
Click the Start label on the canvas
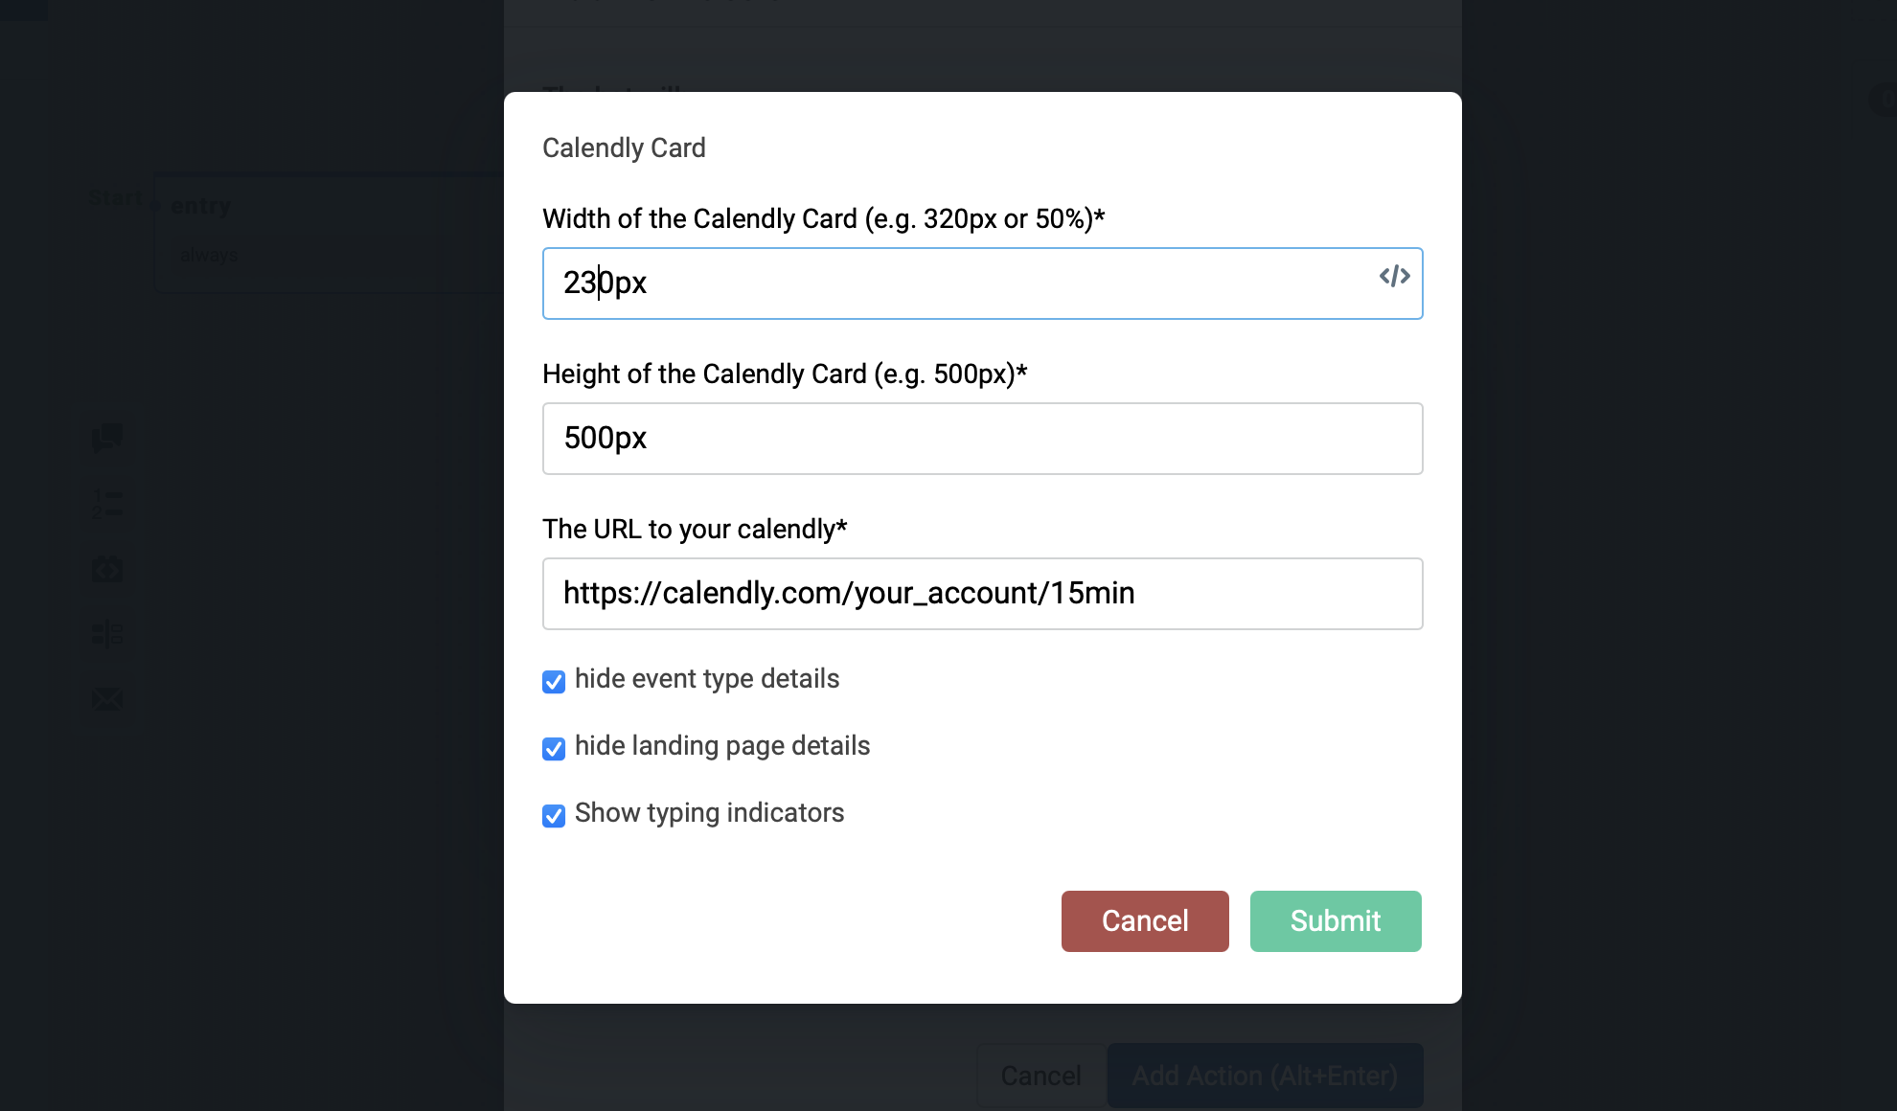point(114,197)
